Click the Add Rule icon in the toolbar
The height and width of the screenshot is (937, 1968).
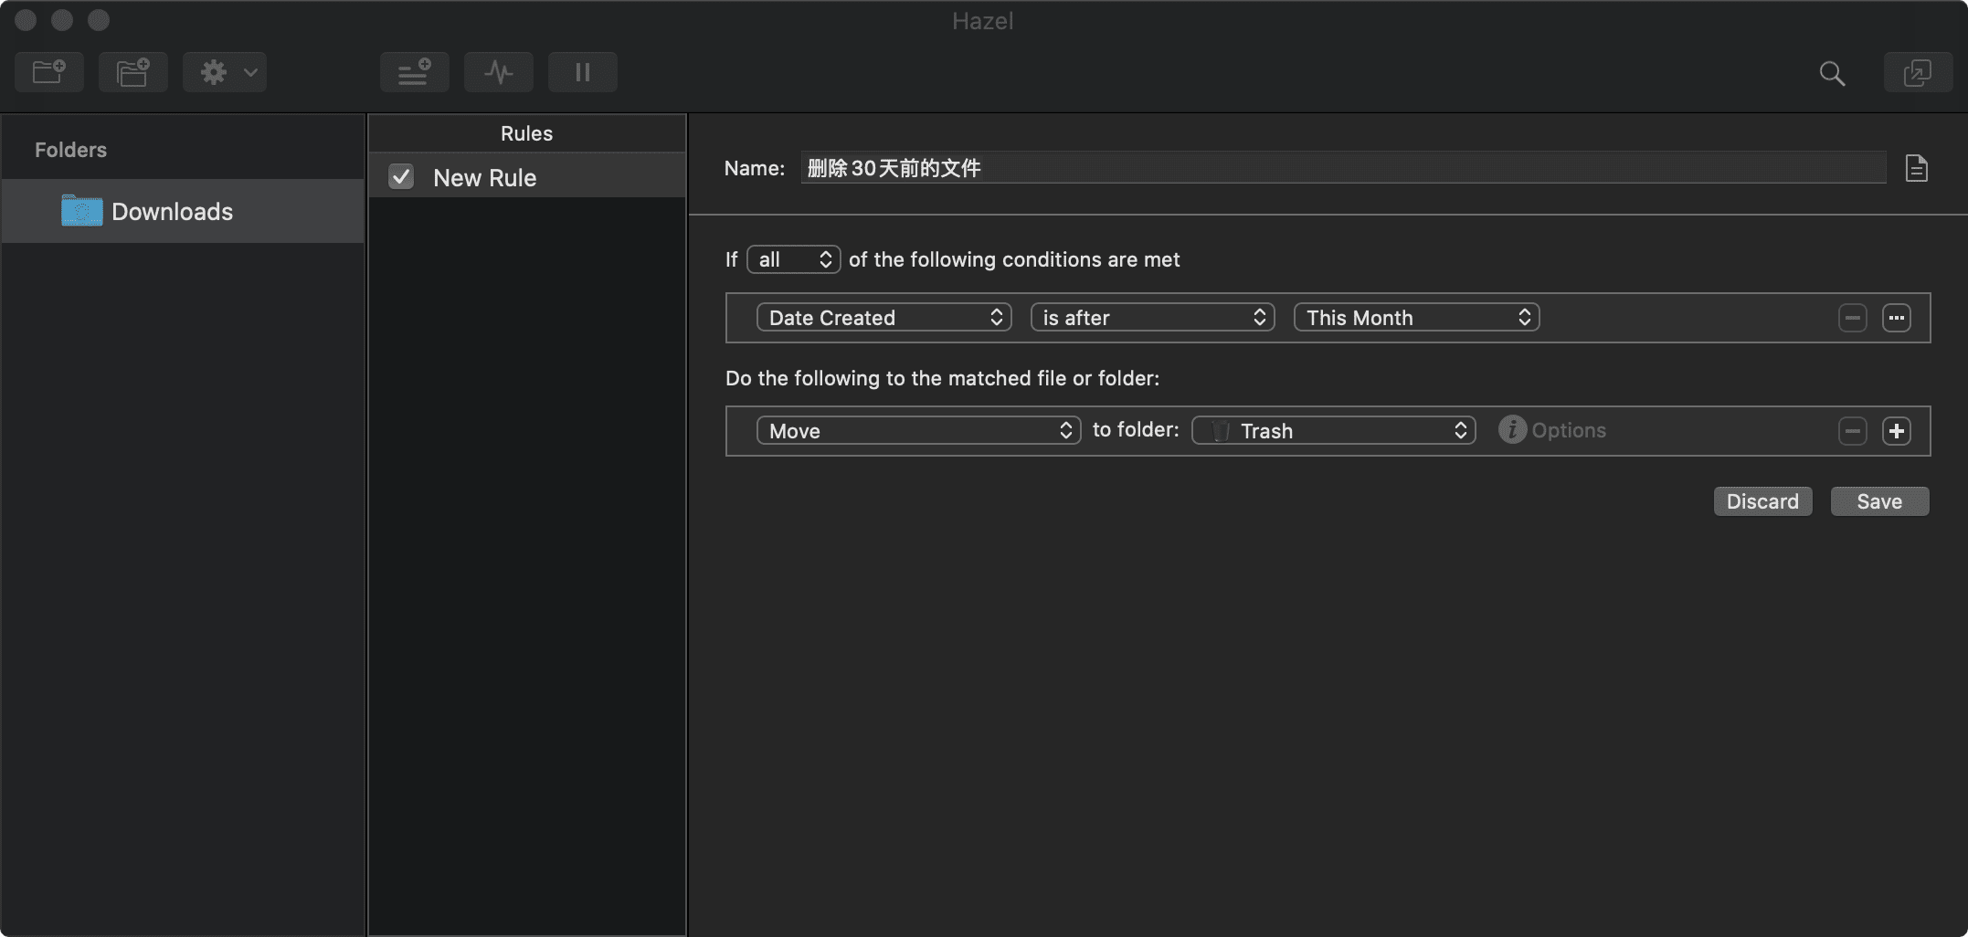click(415, 71)
